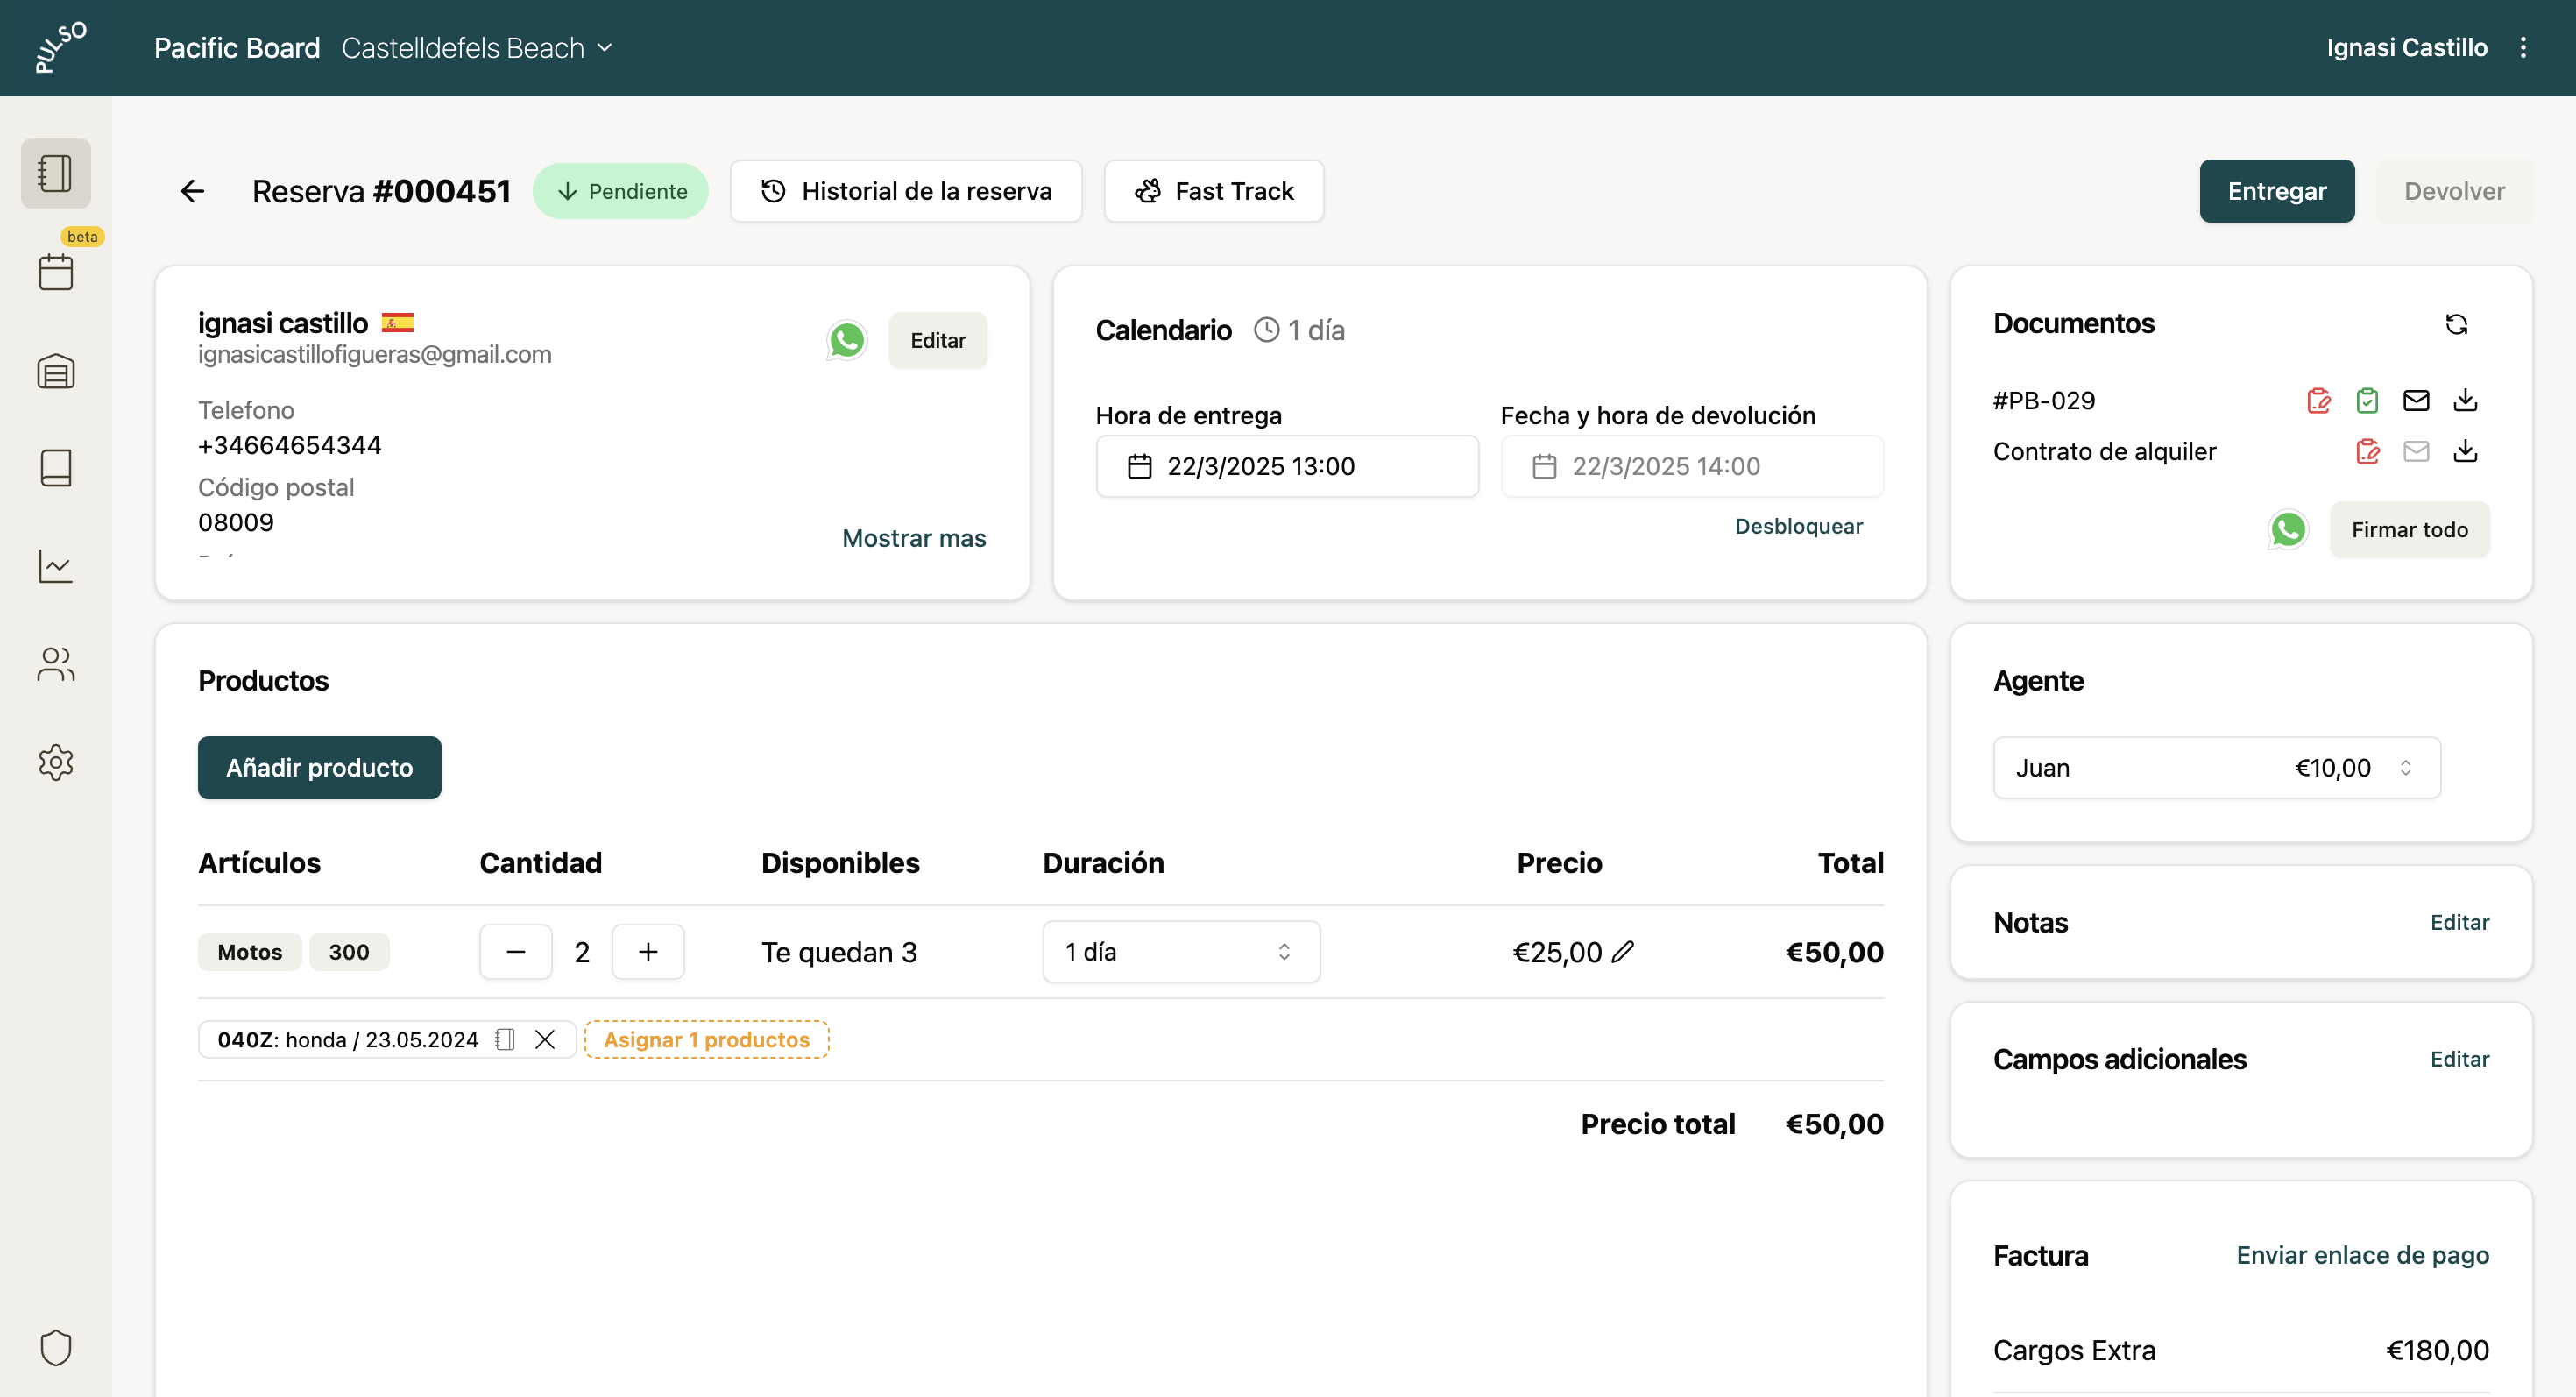The image size is (2576, 1397).
Task: Sign document #PB-029 via red clipboard icon
Action: (2320, 400)
